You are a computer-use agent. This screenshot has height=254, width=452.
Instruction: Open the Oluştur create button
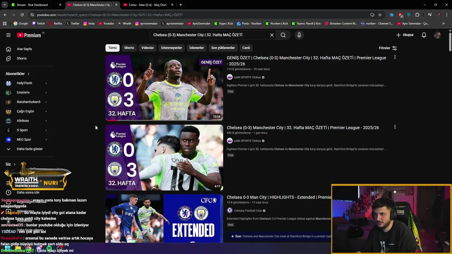tap(405, 35)
